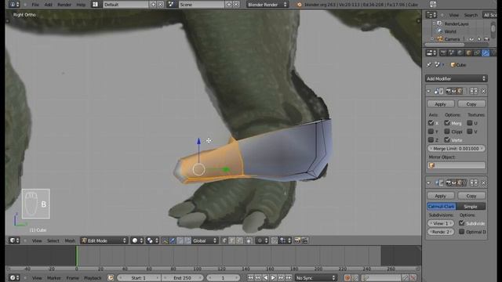Click the timeline editor type icon
This screenshot has height=282, width=502.
pos(14,278)
